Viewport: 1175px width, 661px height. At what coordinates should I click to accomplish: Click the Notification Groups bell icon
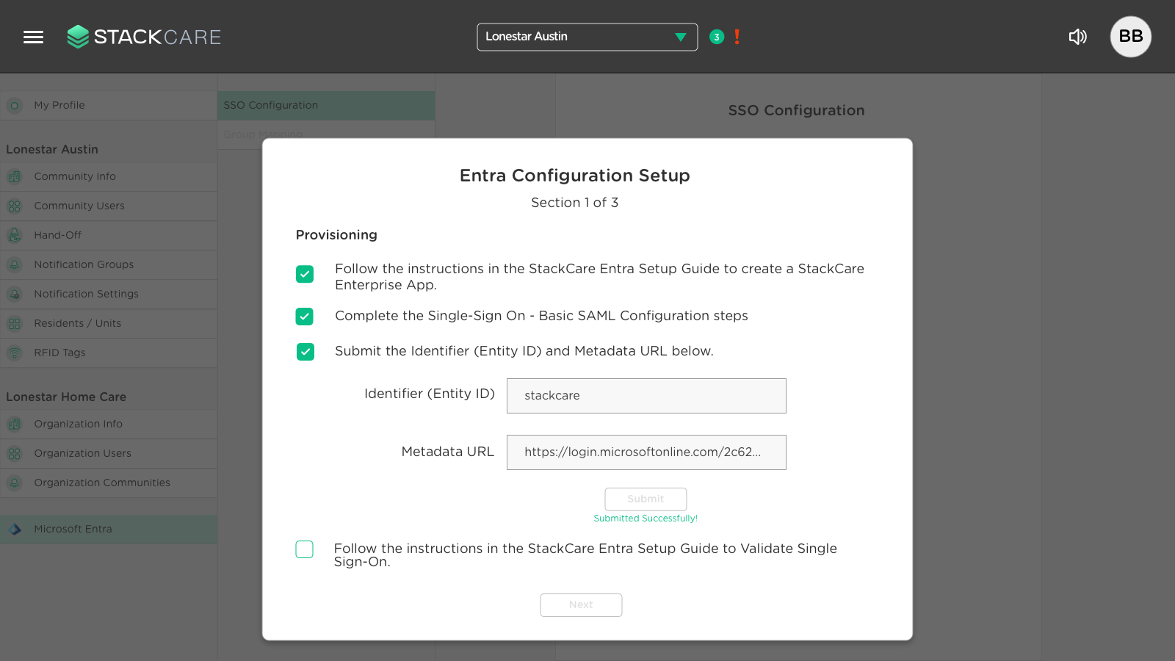(x=15, y=265)
